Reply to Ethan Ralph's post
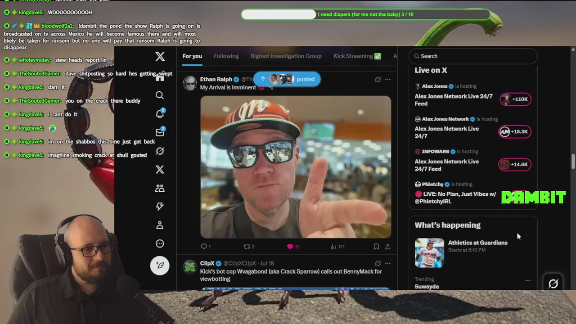576x324 pixels. pos(205,247)
